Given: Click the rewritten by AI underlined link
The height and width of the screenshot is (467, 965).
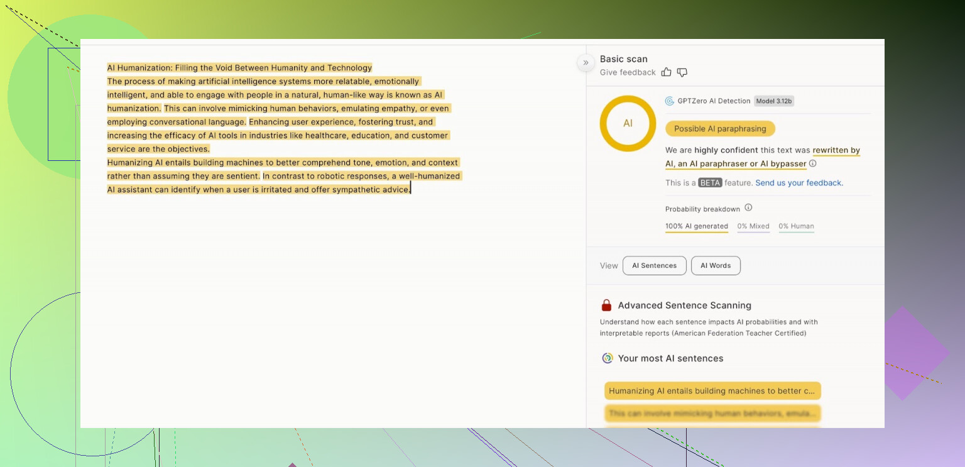Looking at the screenshot, I should 836,151.
